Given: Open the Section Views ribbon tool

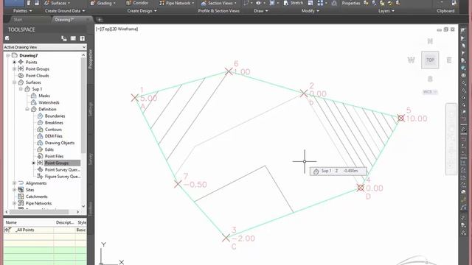Looking at the screenshot, I should point(219,3).
